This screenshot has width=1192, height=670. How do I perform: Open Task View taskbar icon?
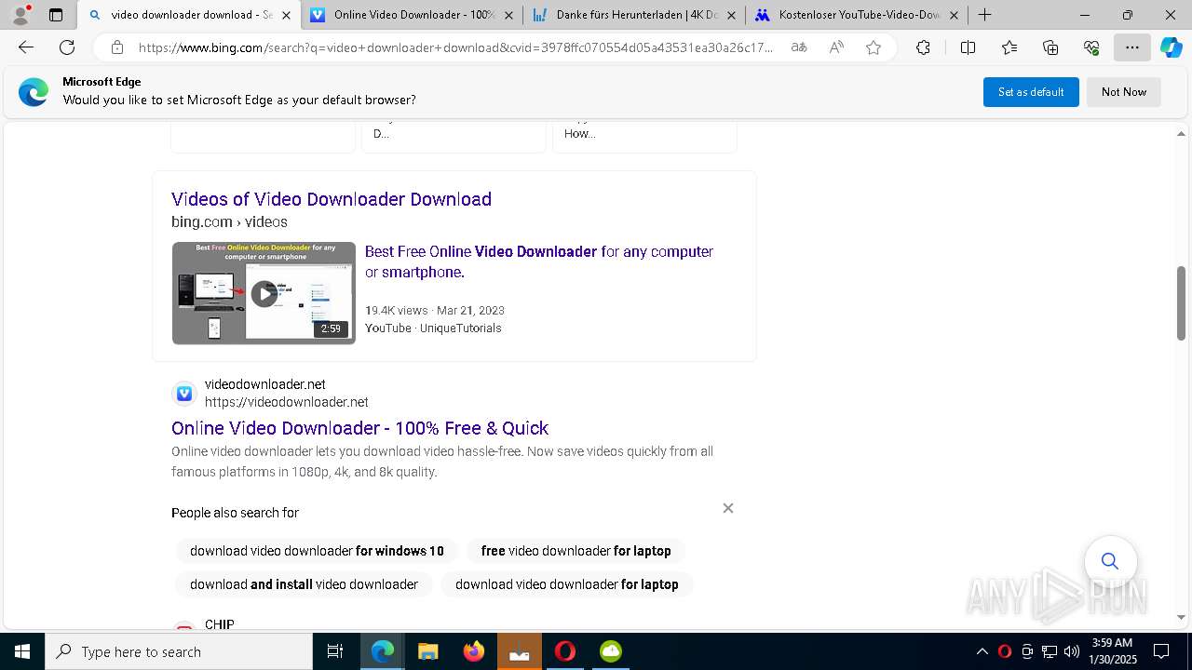335,651
